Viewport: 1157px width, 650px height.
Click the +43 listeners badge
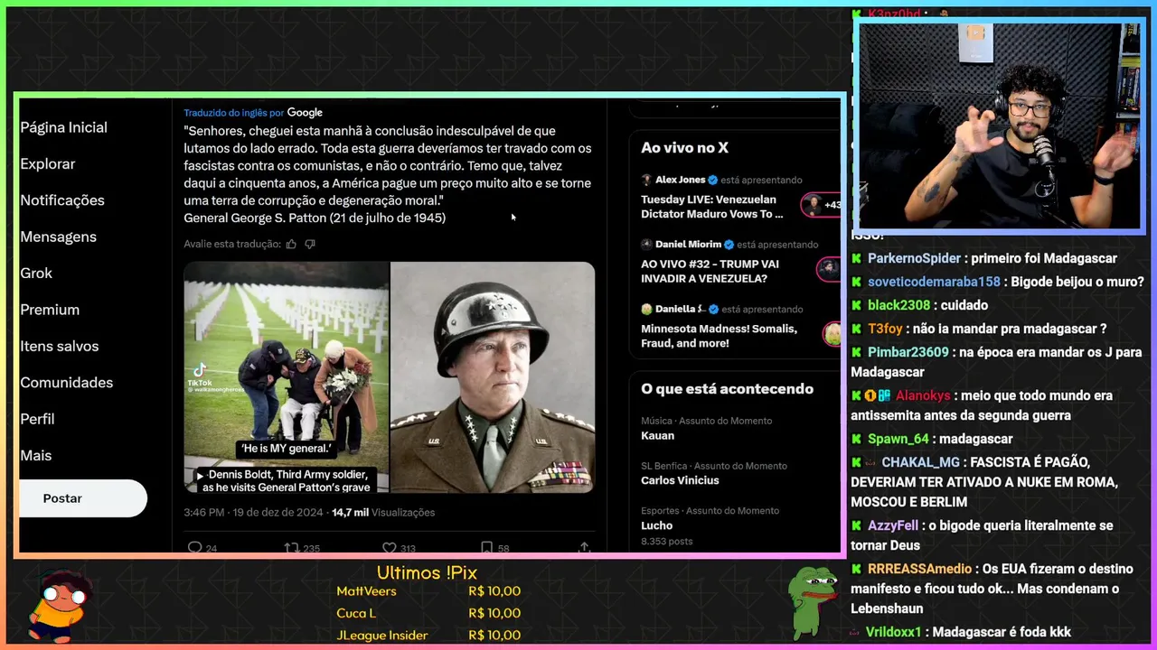pos(823,205)
